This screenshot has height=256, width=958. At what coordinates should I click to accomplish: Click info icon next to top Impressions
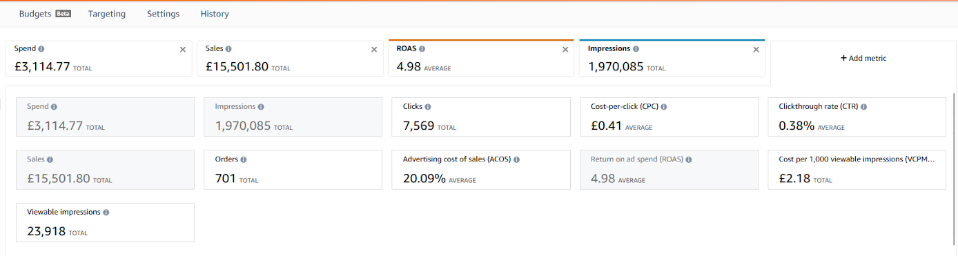tap(636, 49)
